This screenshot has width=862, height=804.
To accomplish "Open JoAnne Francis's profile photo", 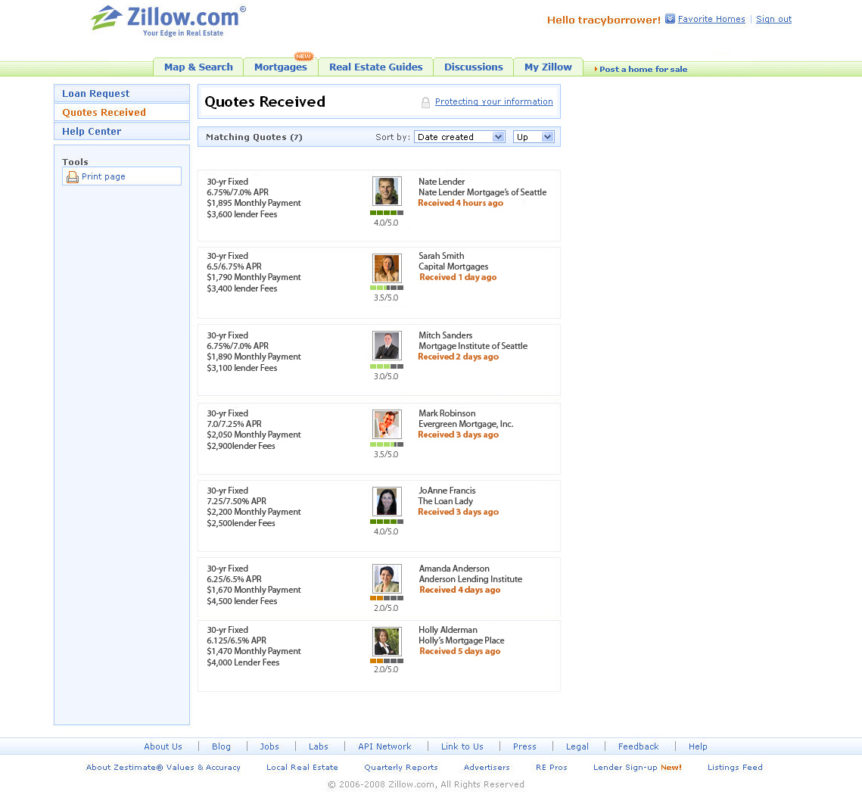I will (x=387, y=501).
